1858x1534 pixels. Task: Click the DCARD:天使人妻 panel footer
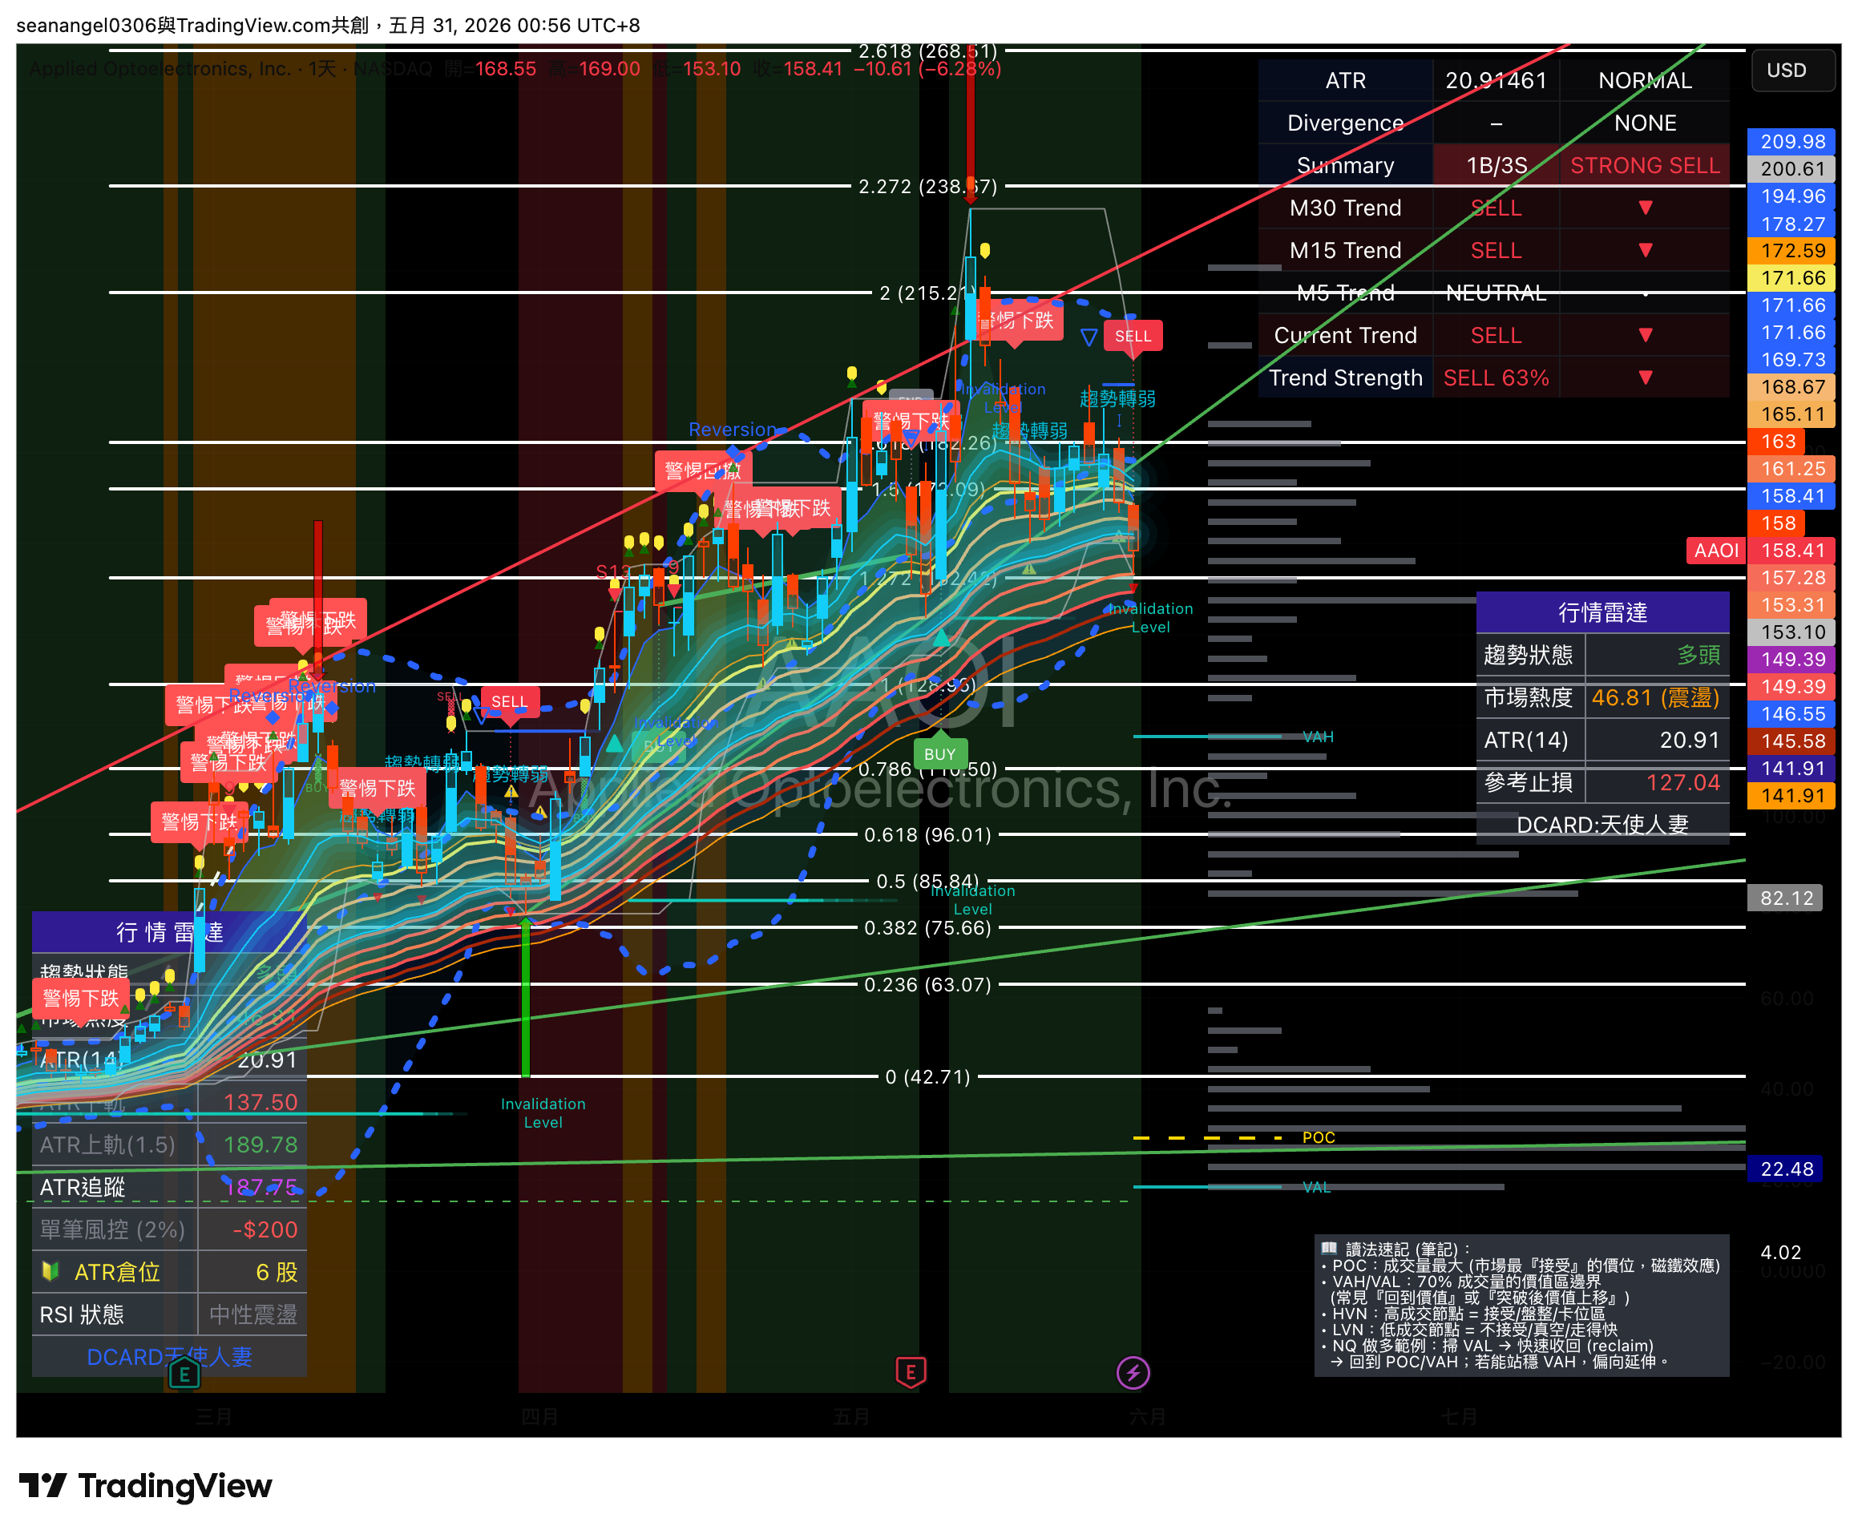(x=1602, y=825)
